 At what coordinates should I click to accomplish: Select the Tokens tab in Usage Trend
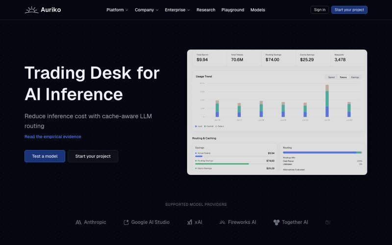coord(343,77)
